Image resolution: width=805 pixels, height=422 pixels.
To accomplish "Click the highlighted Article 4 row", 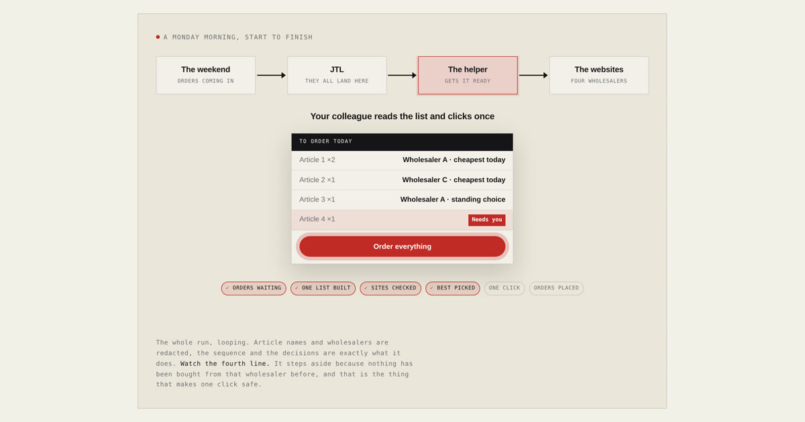I will [x=402, y=220].
